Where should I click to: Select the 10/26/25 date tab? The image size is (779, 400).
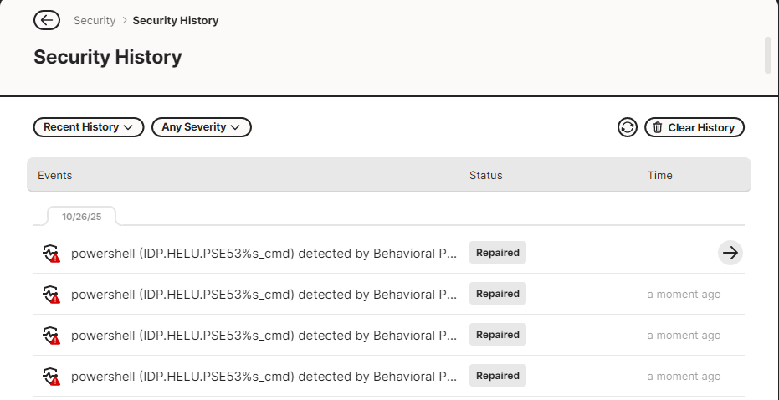[x=81, y=216]
